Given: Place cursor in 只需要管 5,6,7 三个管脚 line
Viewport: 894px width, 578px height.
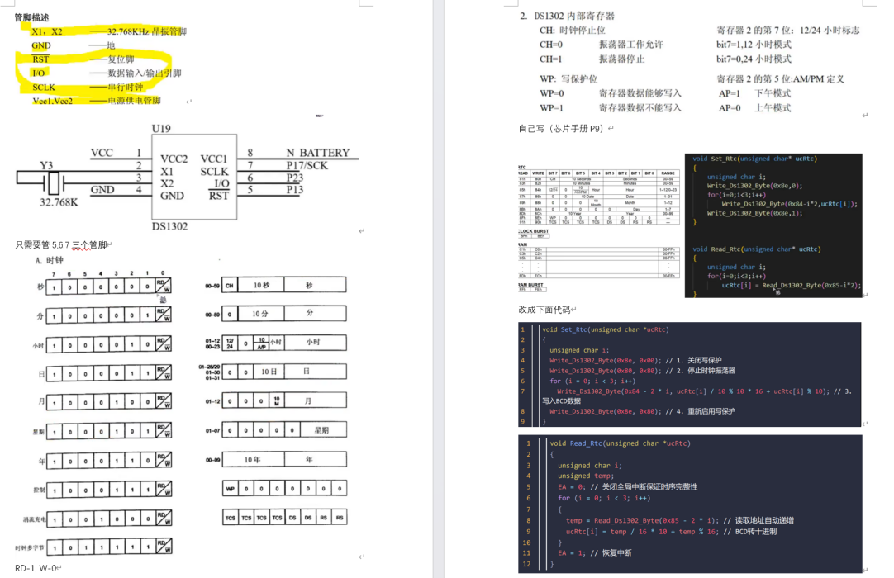Looking at the screenshot, I should (x=61, y=244).
